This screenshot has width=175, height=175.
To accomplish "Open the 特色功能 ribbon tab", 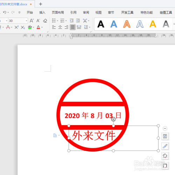I will [x=147, y=12].
